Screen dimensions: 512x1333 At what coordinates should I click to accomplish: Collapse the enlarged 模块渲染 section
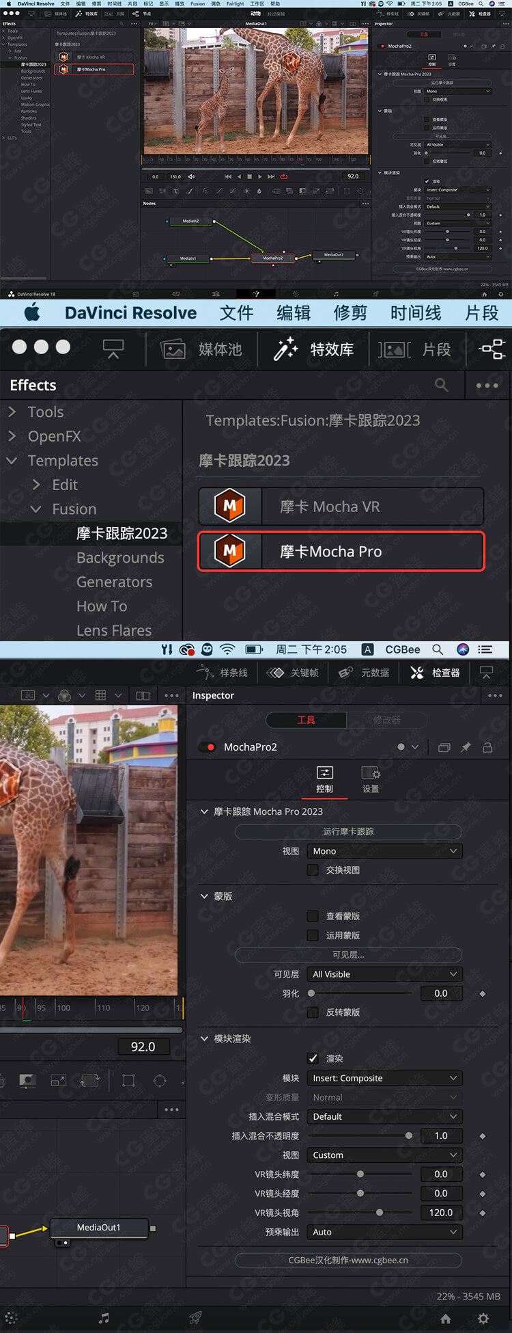[x=204, y=1038]
